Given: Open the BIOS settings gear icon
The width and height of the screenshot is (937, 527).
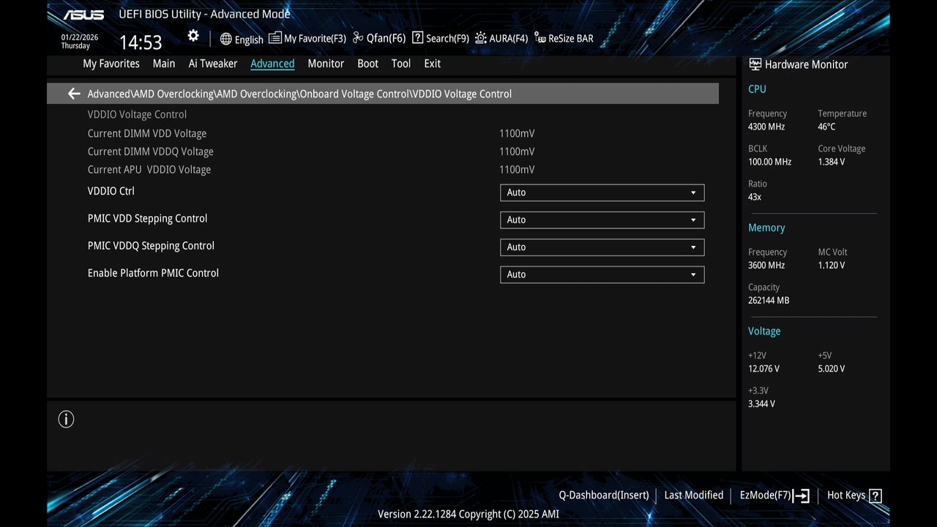Looking at the screenshot, I should coord(193,35).
